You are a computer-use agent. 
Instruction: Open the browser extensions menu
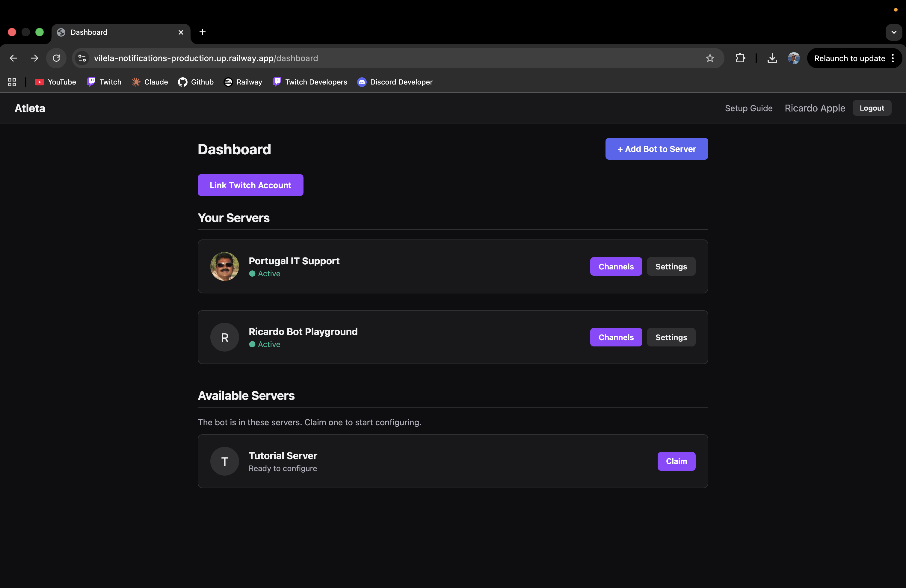pos(740,58)
